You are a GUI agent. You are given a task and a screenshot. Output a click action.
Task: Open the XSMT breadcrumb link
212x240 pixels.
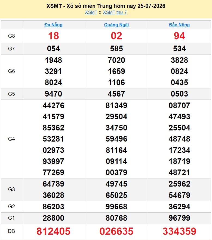tap(91, 12)
